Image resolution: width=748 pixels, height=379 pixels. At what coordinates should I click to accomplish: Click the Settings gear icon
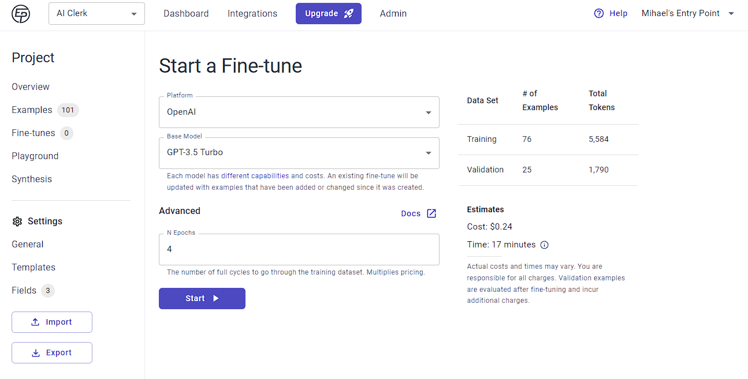coord(17,222)
